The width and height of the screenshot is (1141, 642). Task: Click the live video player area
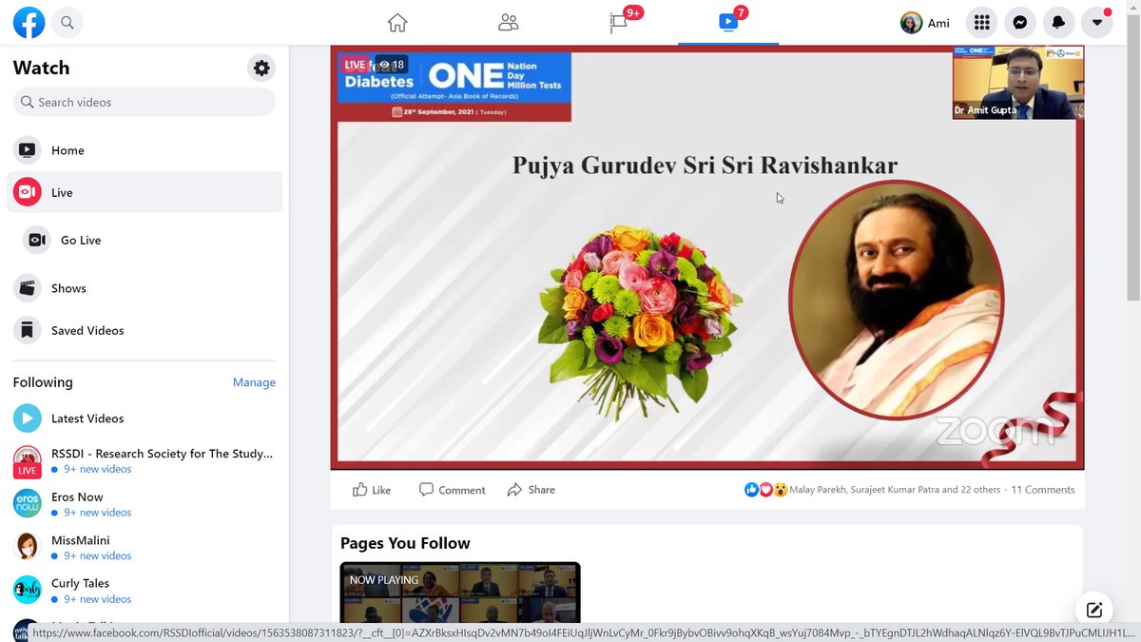706,257
